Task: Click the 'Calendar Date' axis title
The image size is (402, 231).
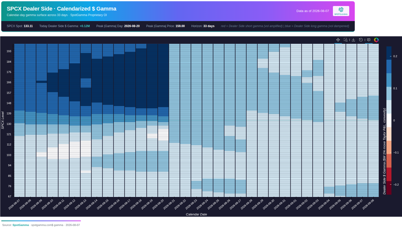Action: 196,214
